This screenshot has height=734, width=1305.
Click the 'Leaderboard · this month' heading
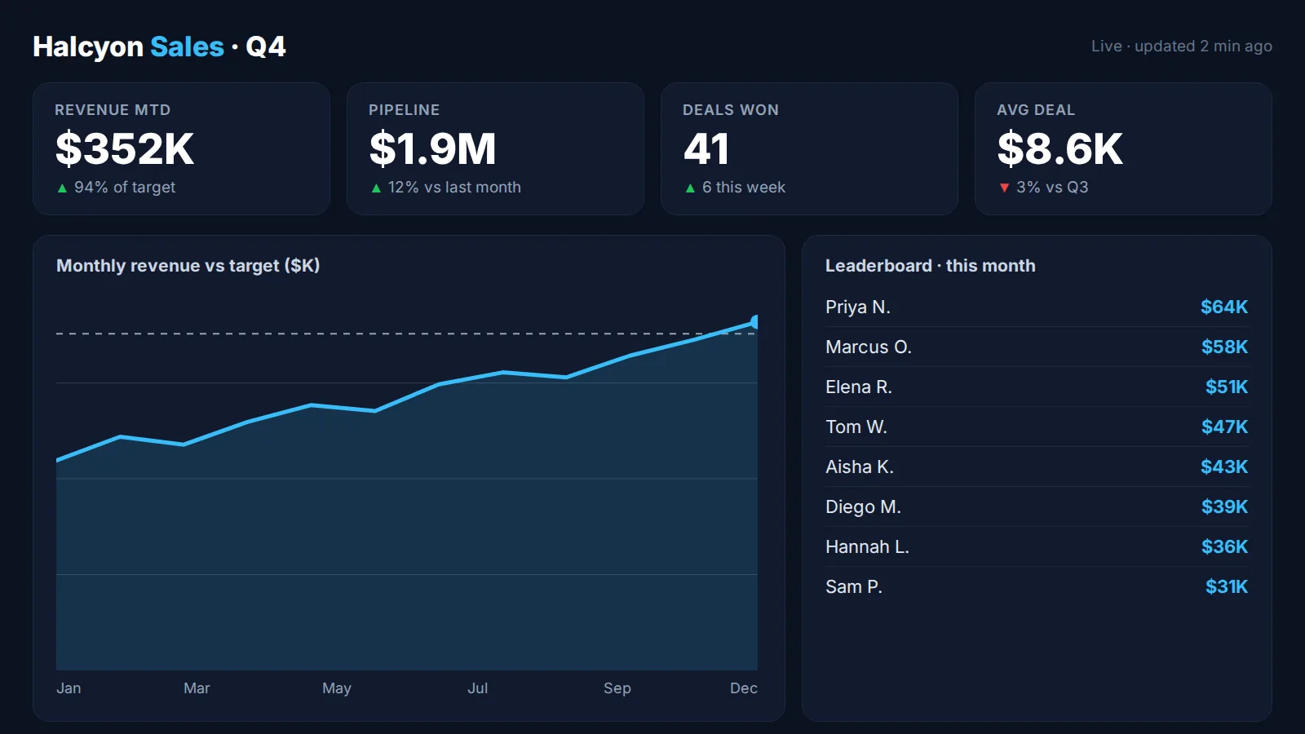point(930,266)
